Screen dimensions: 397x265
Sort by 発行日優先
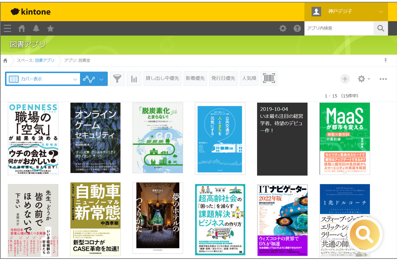(x=223, y=78)
